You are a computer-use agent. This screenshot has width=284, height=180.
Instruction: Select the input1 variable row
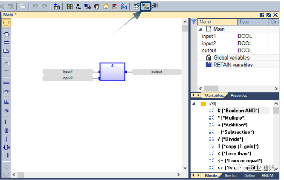pyautogui.click(x=238, y=36)
